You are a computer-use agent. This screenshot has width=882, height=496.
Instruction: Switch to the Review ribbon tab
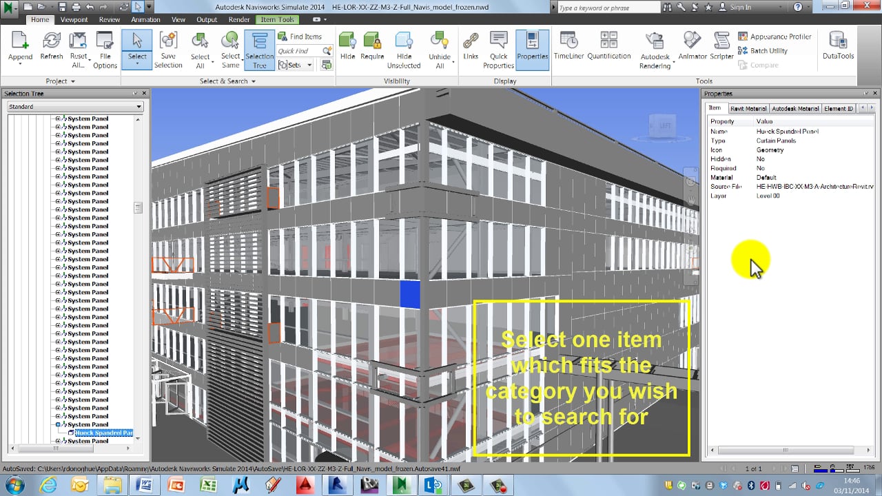point(109,19)
